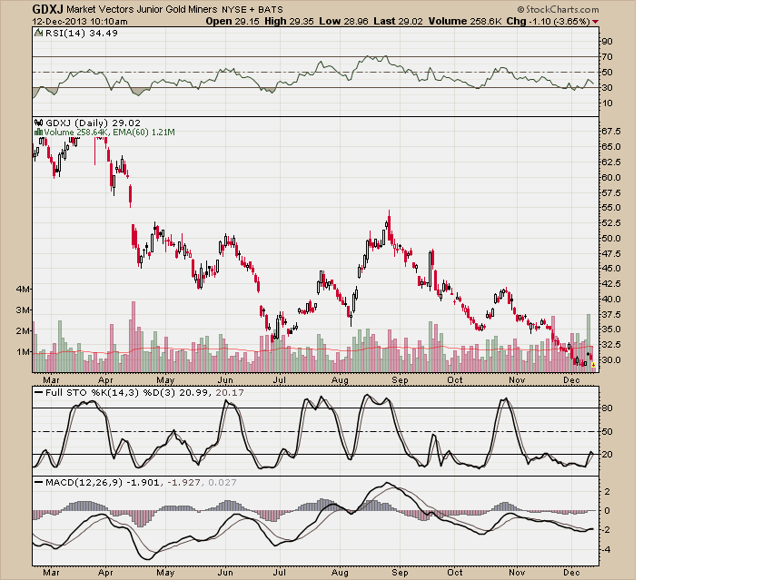Click the EMA(60) 1.21M legend text

pos(144,133)
